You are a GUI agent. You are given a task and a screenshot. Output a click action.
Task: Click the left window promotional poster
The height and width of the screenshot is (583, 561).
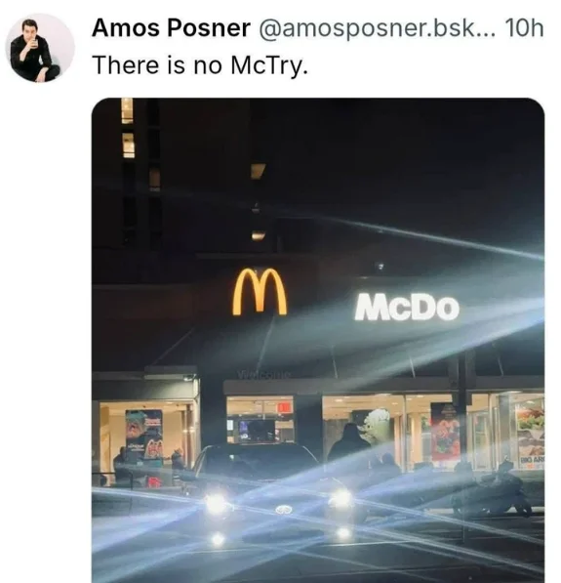pyautogui.click(x=144, y=436)
